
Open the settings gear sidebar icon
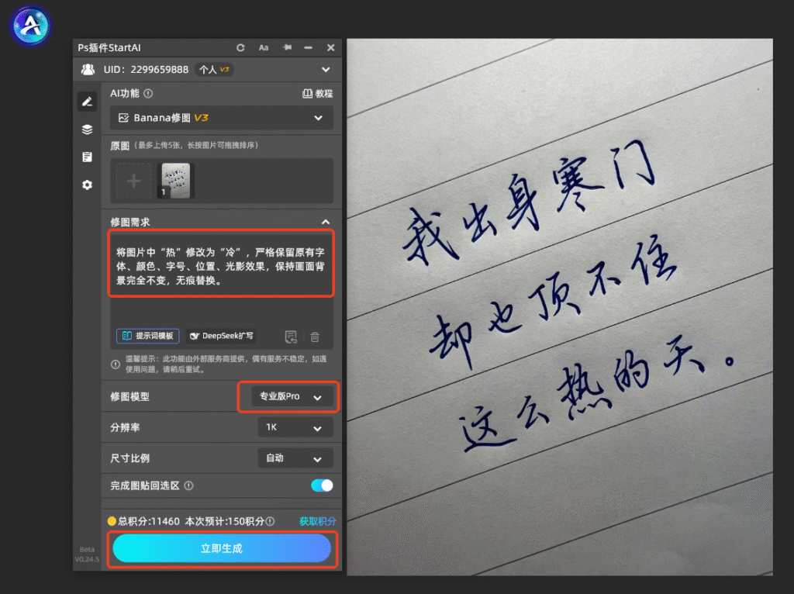87,185
